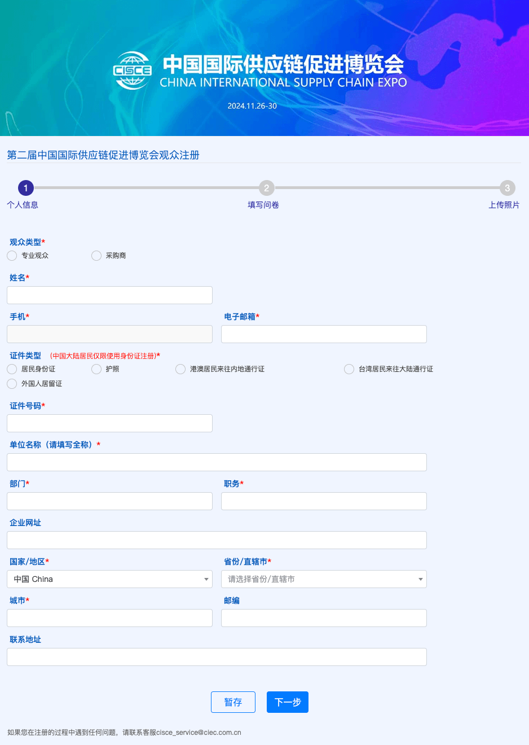Viewport: 529px width, 745px height.
Task: Select the 专业观众 radio button
Action: 12,256
